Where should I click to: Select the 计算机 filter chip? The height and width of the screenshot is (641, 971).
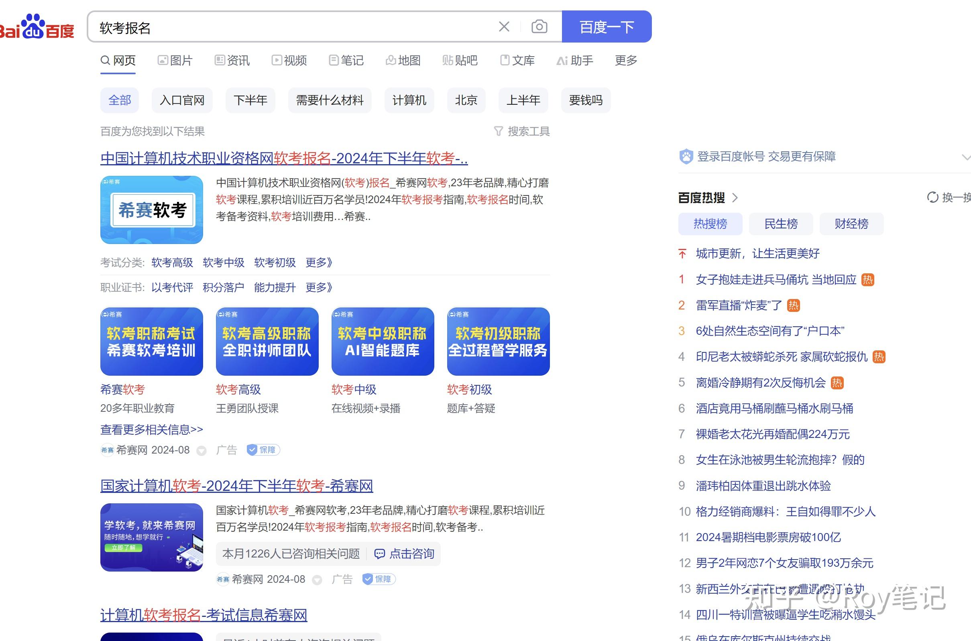point(409,100)
